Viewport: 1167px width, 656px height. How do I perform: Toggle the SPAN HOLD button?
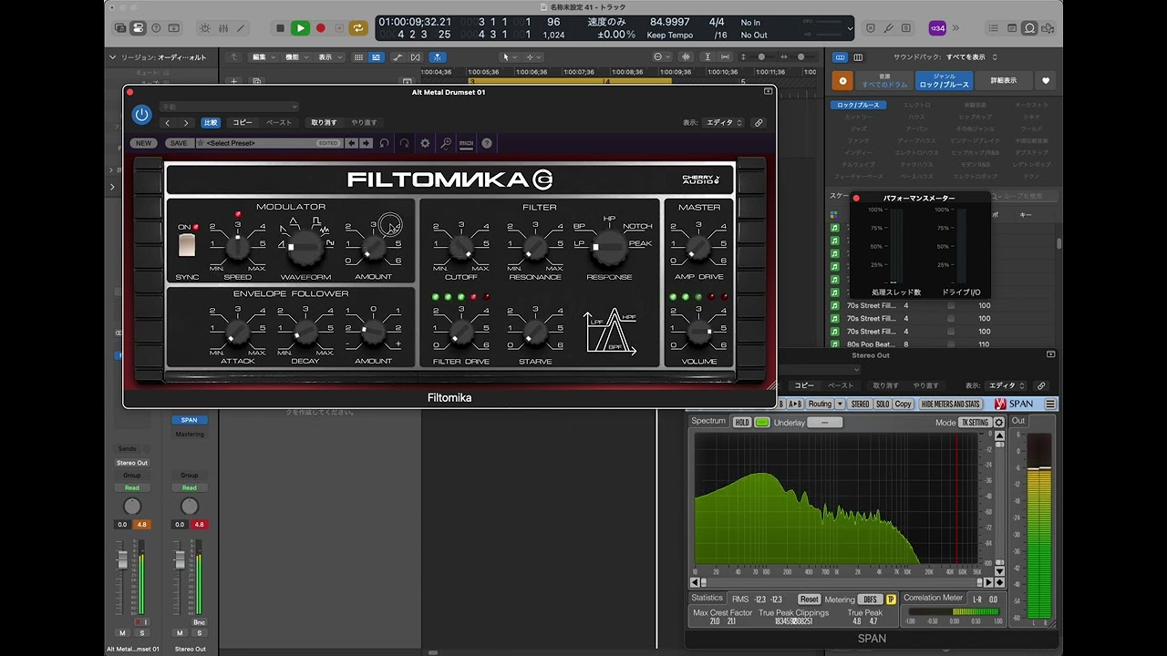[x=742, y=423]
